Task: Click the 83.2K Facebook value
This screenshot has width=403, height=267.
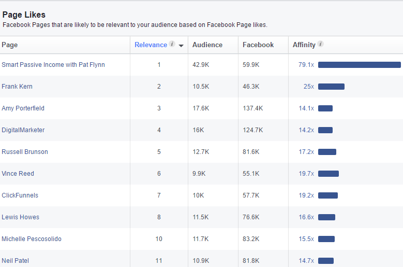Action: tap(251, 238)
